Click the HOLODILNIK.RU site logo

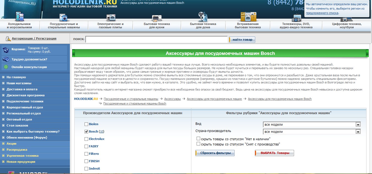coord(85,4)
